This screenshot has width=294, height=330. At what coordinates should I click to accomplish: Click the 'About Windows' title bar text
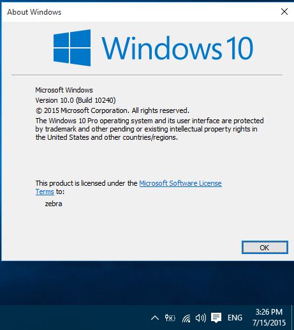tap(34, 12)
